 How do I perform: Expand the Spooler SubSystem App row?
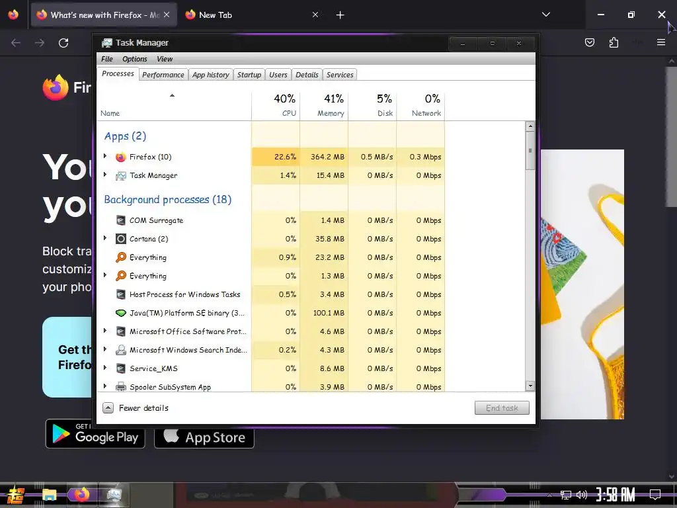(x=105, y=386)
